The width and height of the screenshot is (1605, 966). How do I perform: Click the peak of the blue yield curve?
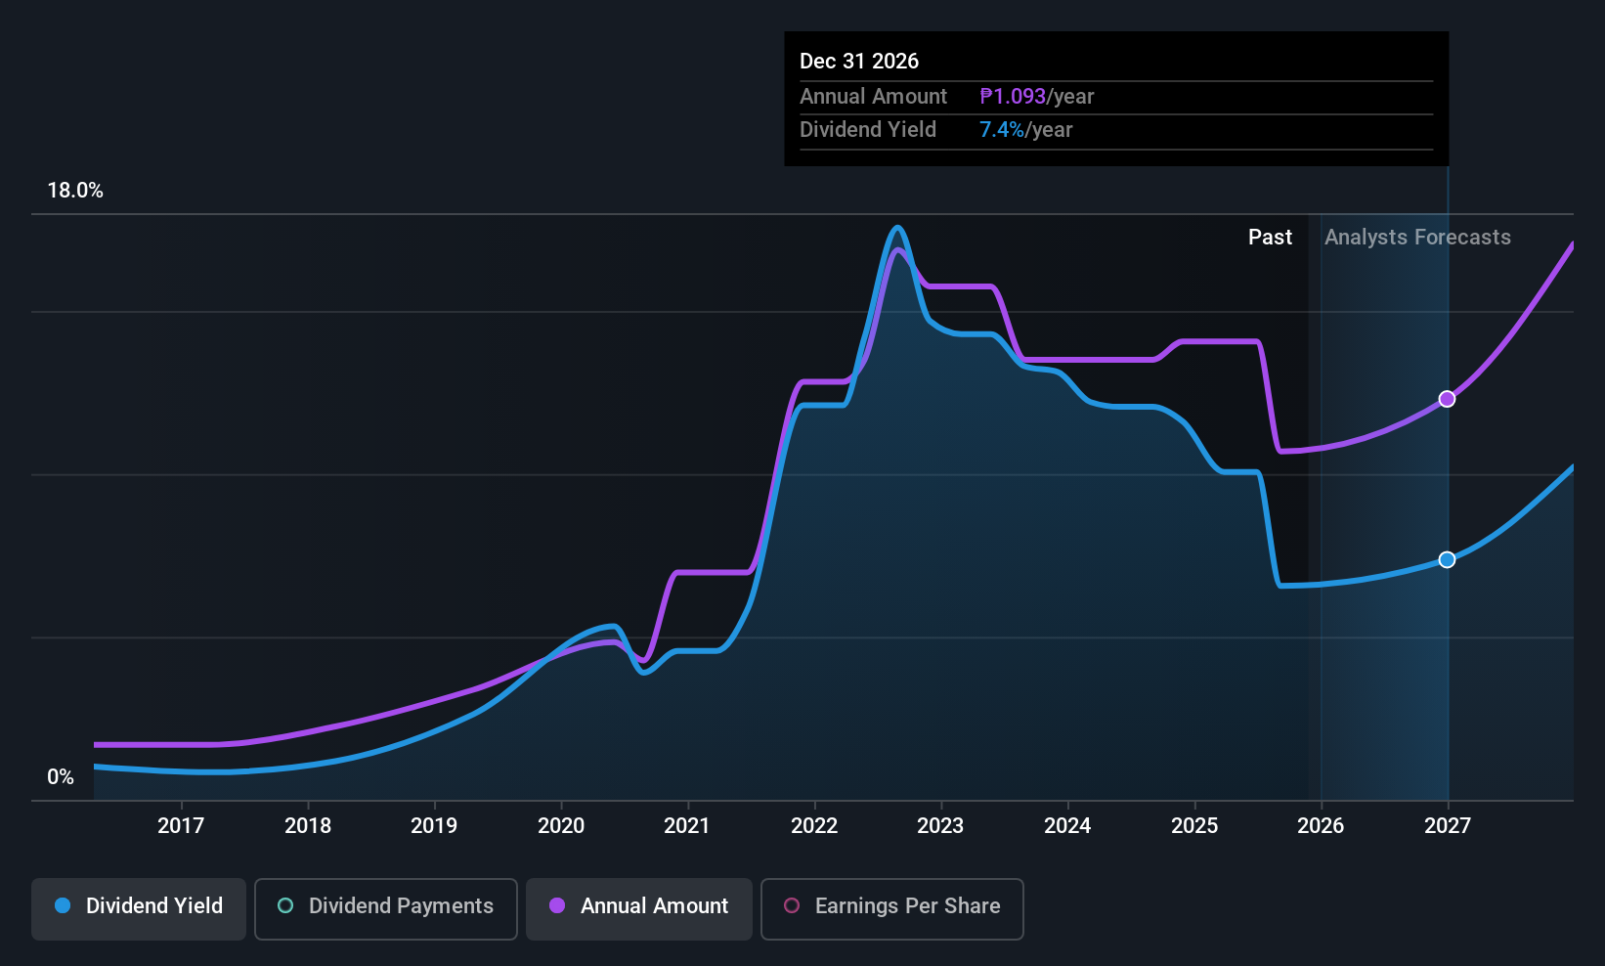pos(897,228)
